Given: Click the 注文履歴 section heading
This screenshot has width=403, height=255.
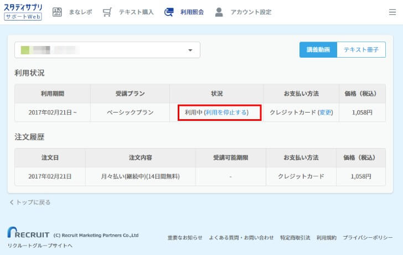Looking at the screenshot, I should [x=29, y=137].
